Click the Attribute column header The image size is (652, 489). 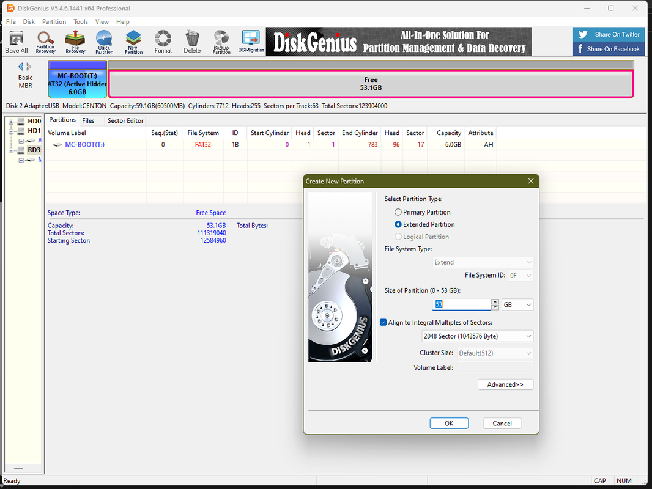point(480,133)
